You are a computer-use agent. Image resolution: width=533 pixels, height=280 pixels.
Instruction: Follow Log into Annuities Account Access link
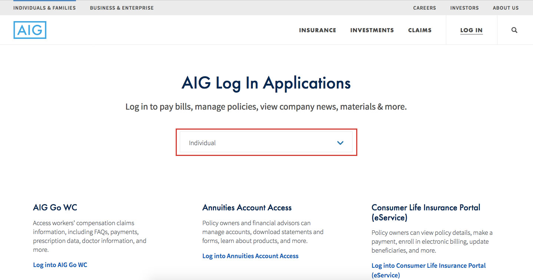[250, 256]
